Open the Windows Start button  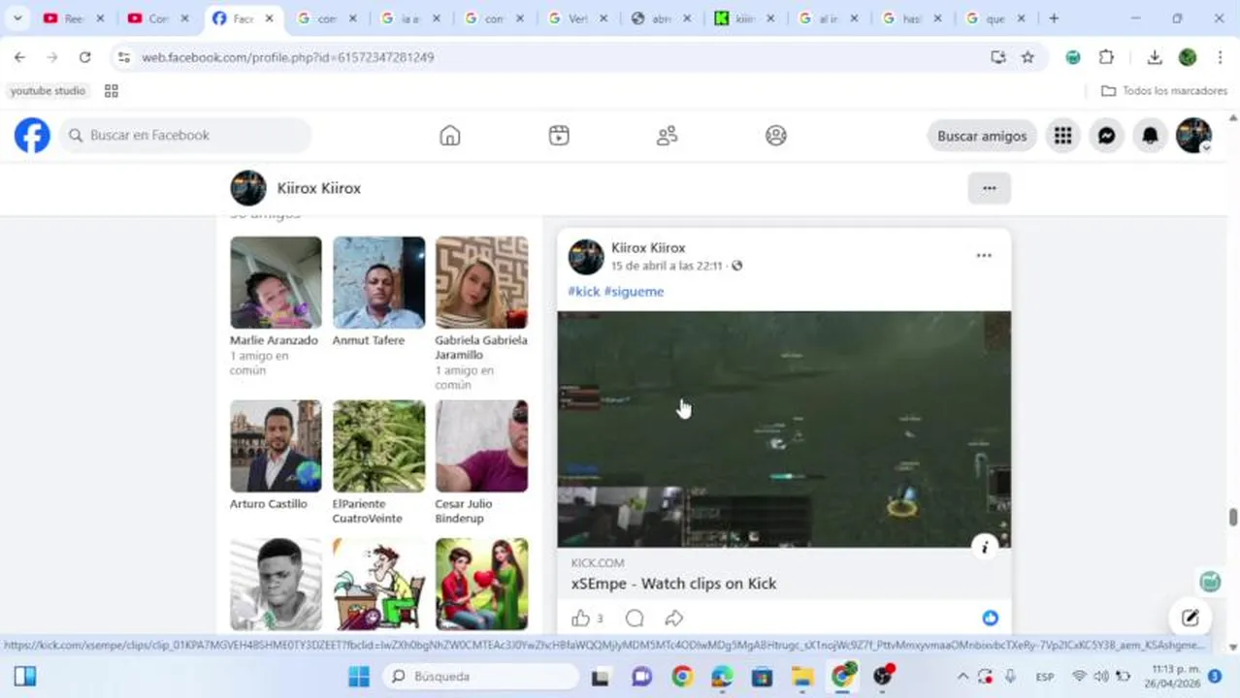[x=359, y=677]
